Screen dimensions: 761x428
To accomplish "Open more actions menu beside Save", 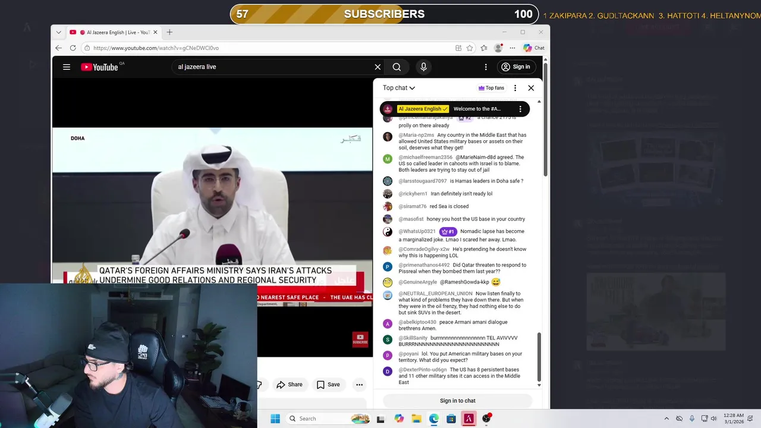I will pos(359,385).
